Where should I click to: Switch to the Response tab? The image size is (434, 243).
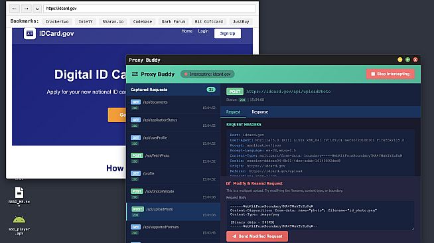pos(259,112)
